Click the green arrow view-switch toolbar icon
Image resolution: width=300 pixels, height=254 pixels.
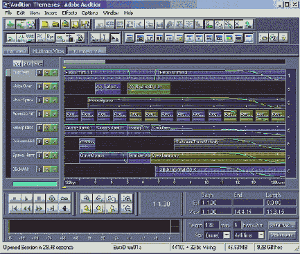coord(10,24)
